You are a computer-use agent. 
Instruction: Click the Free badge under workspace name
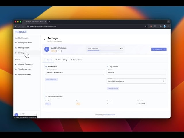pos(53,51)
